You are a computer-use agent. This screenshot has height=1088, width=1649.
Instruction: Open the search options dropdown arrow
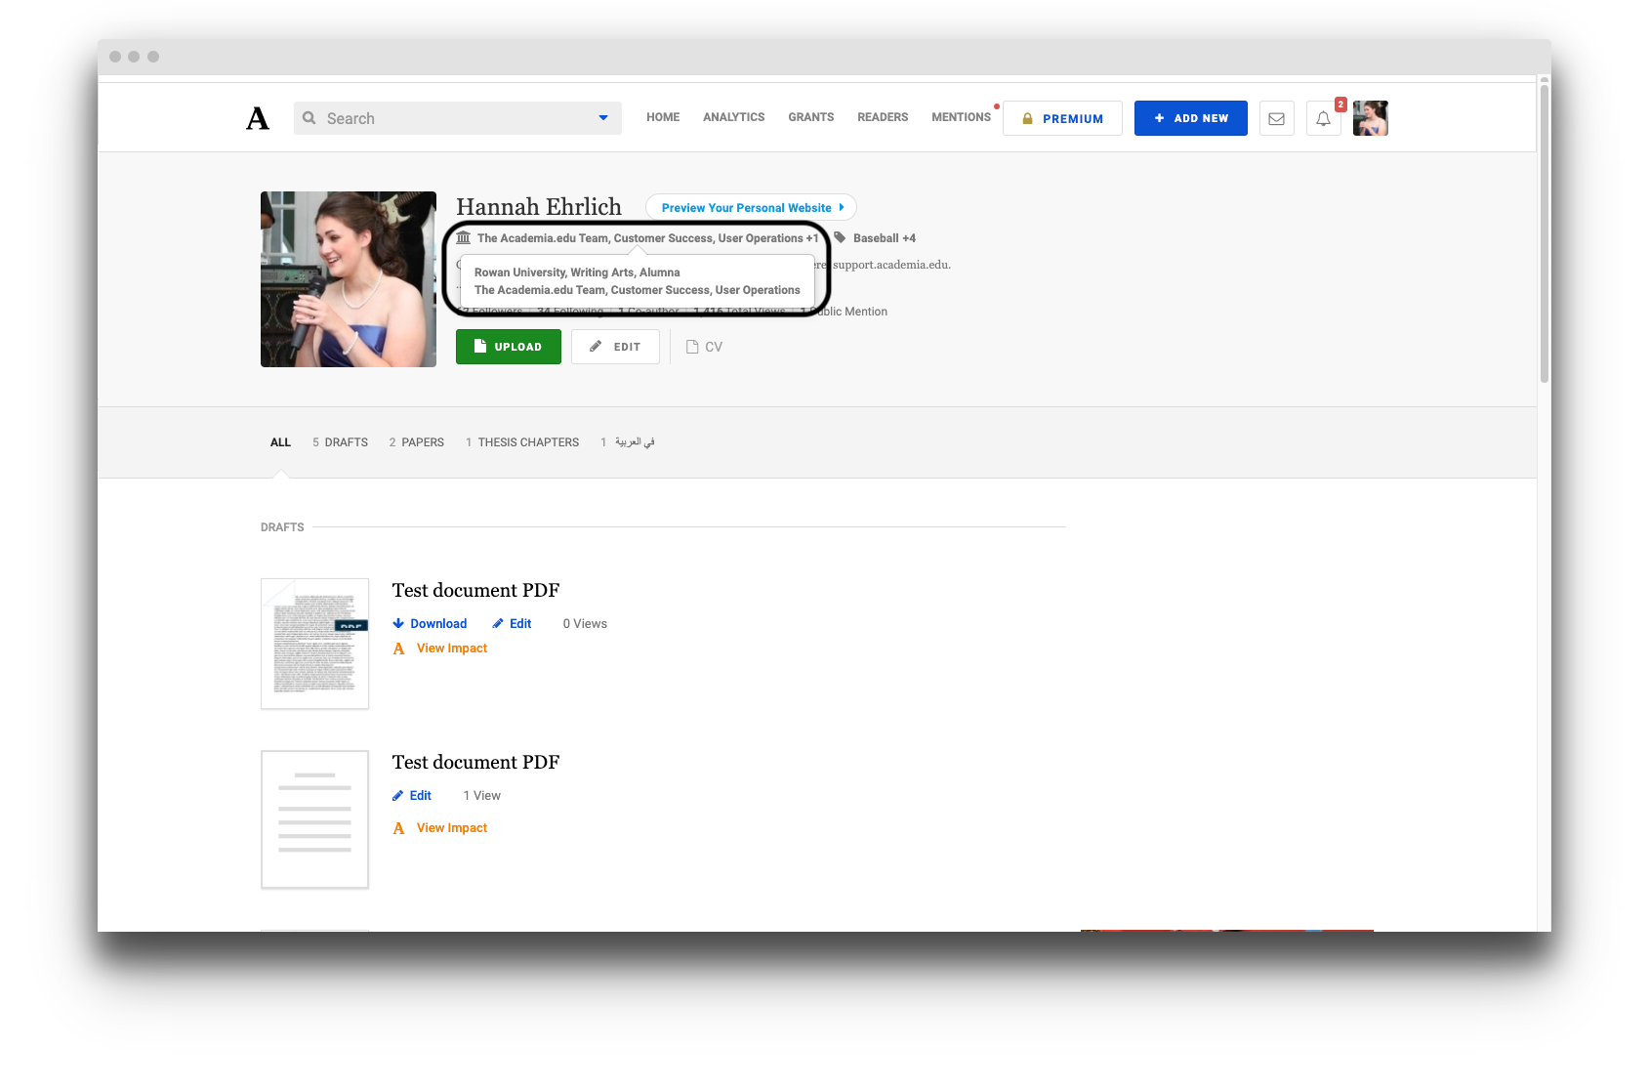(601, 117)
